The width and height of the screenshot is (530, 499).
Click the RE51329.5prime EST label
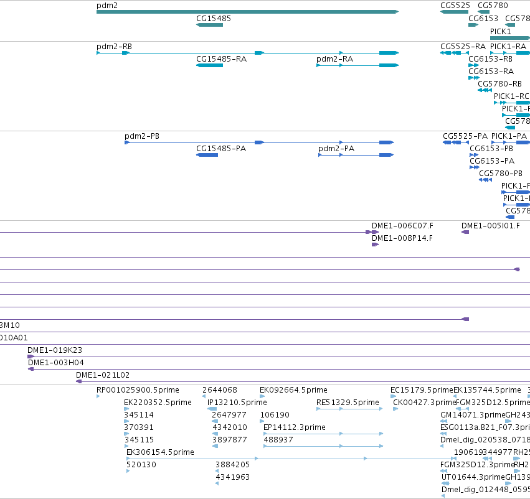coord(348,403)
